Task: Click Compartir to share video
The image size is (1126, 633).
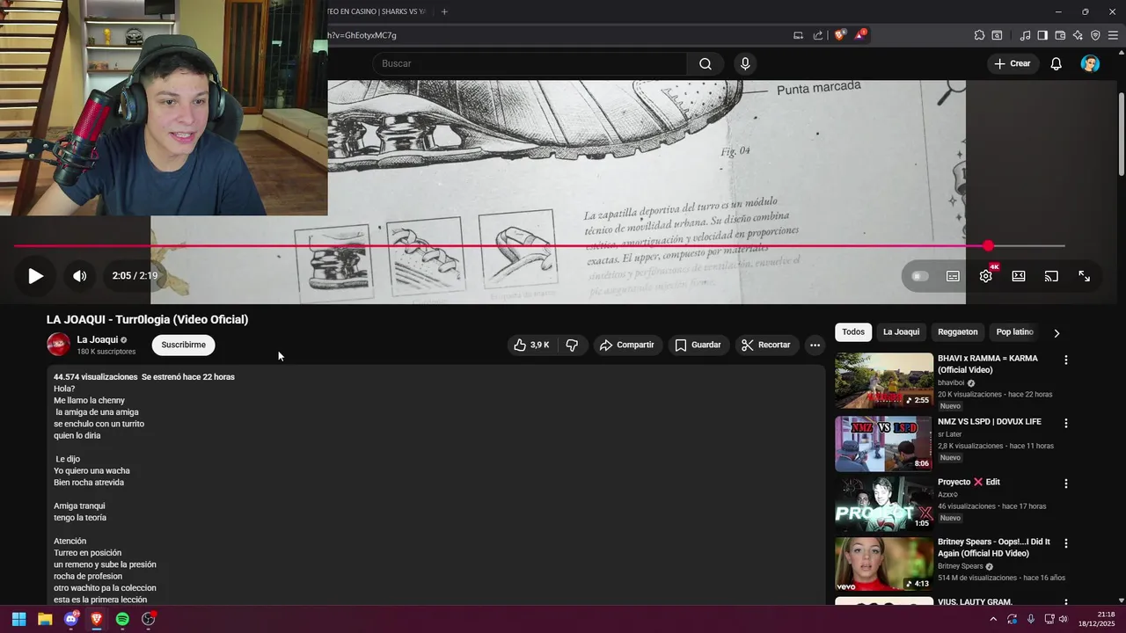Action: pos(626,345)
